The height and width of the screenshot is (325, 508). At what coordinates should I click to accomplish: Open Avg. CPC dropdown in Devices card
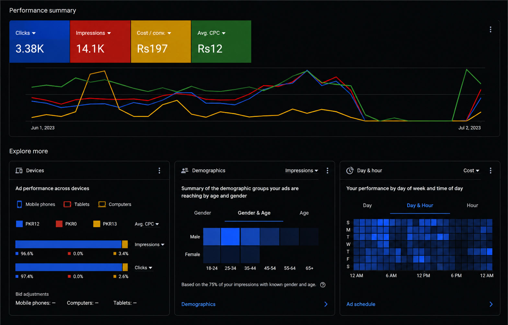(147, 224)
